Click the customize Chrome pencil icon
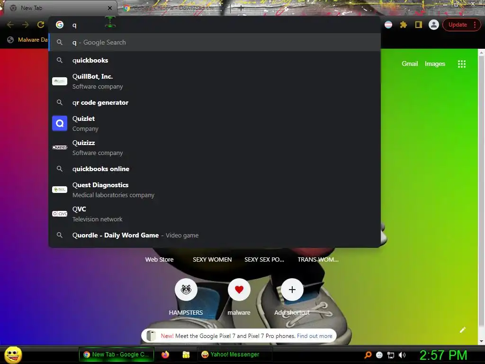The image size is (485, 364). point(462,330)
